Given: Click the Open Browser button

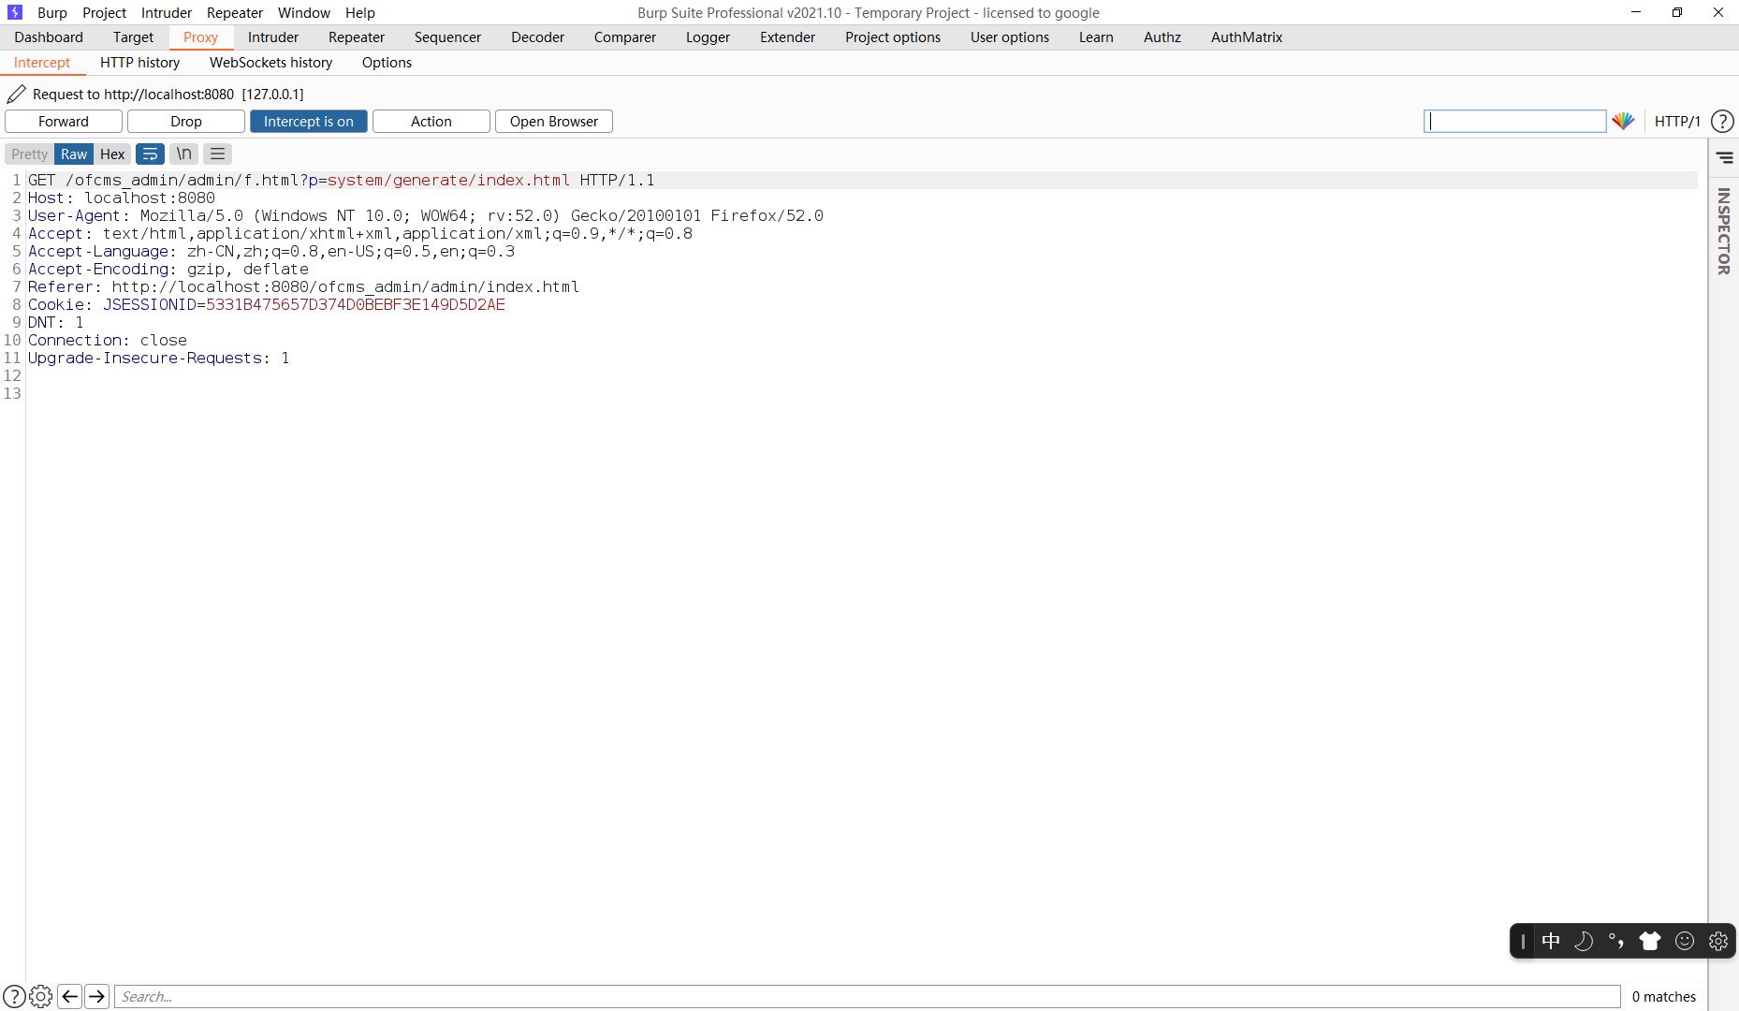Looking at the screenshot, I should pyautogui.click(x=553, y=121).
